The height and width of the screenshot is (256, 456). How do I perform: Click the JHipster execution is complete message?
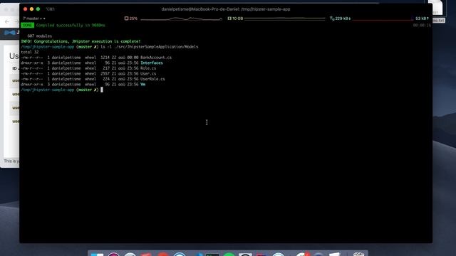click(x=81, y=41)
